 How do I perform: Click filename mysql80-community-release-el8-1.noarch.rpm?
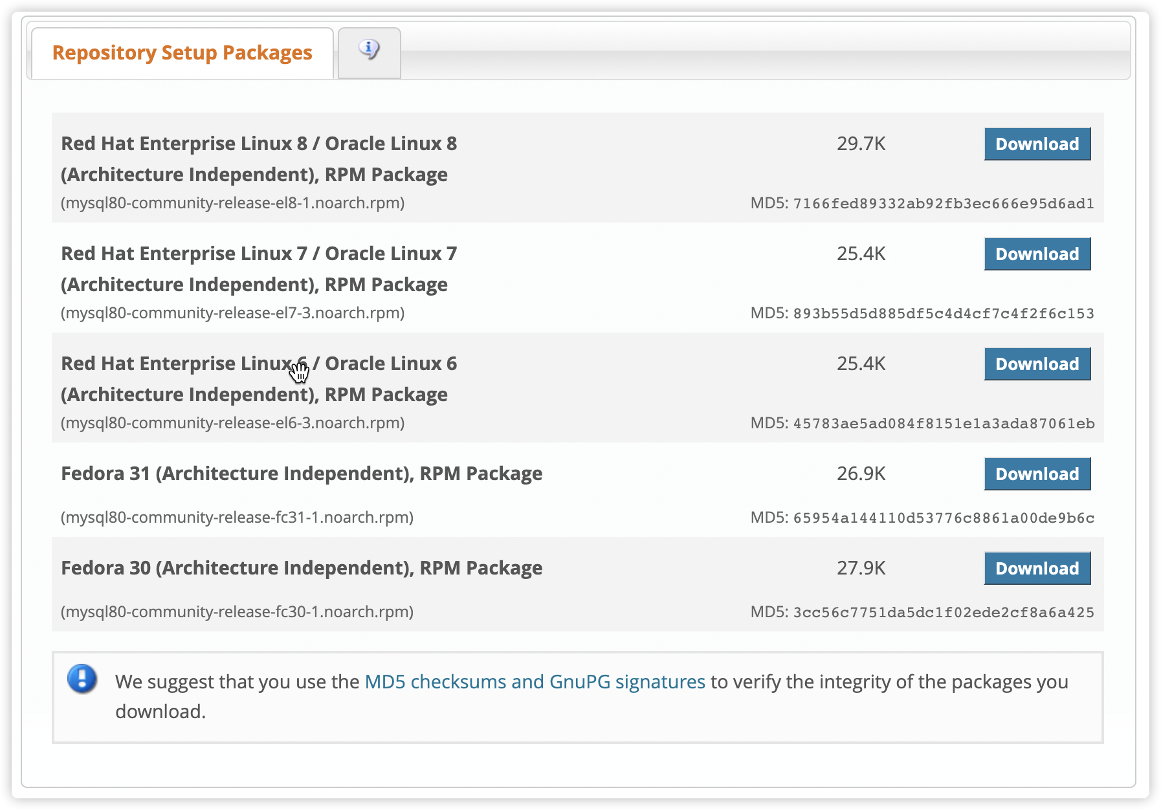coord(232,203)
